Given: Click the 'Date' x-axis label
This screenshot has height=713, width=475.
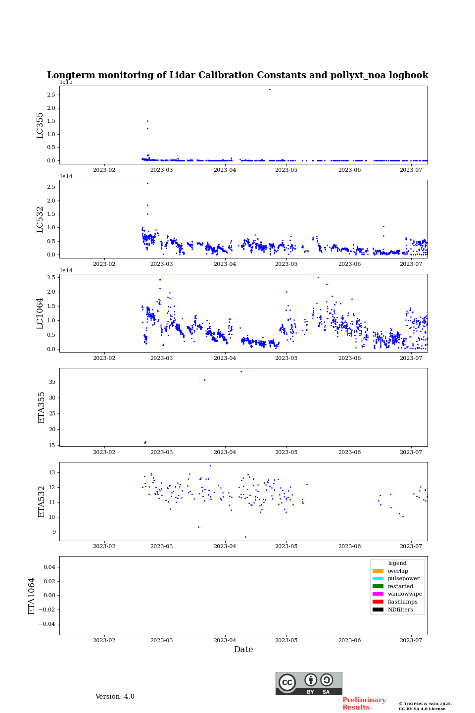Looking at the screenshot, I should coord(243,650).
